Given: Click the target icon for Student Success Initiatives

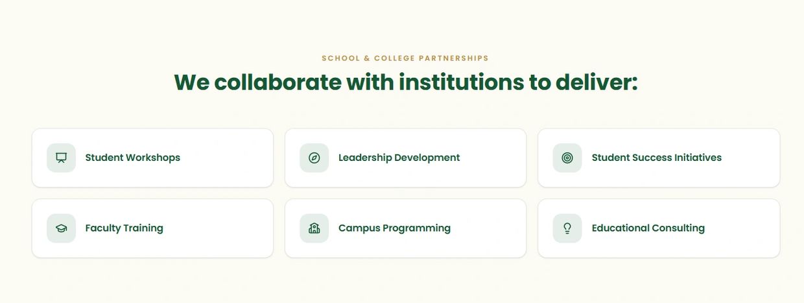Looking at the screenshot, I should 567,158.
